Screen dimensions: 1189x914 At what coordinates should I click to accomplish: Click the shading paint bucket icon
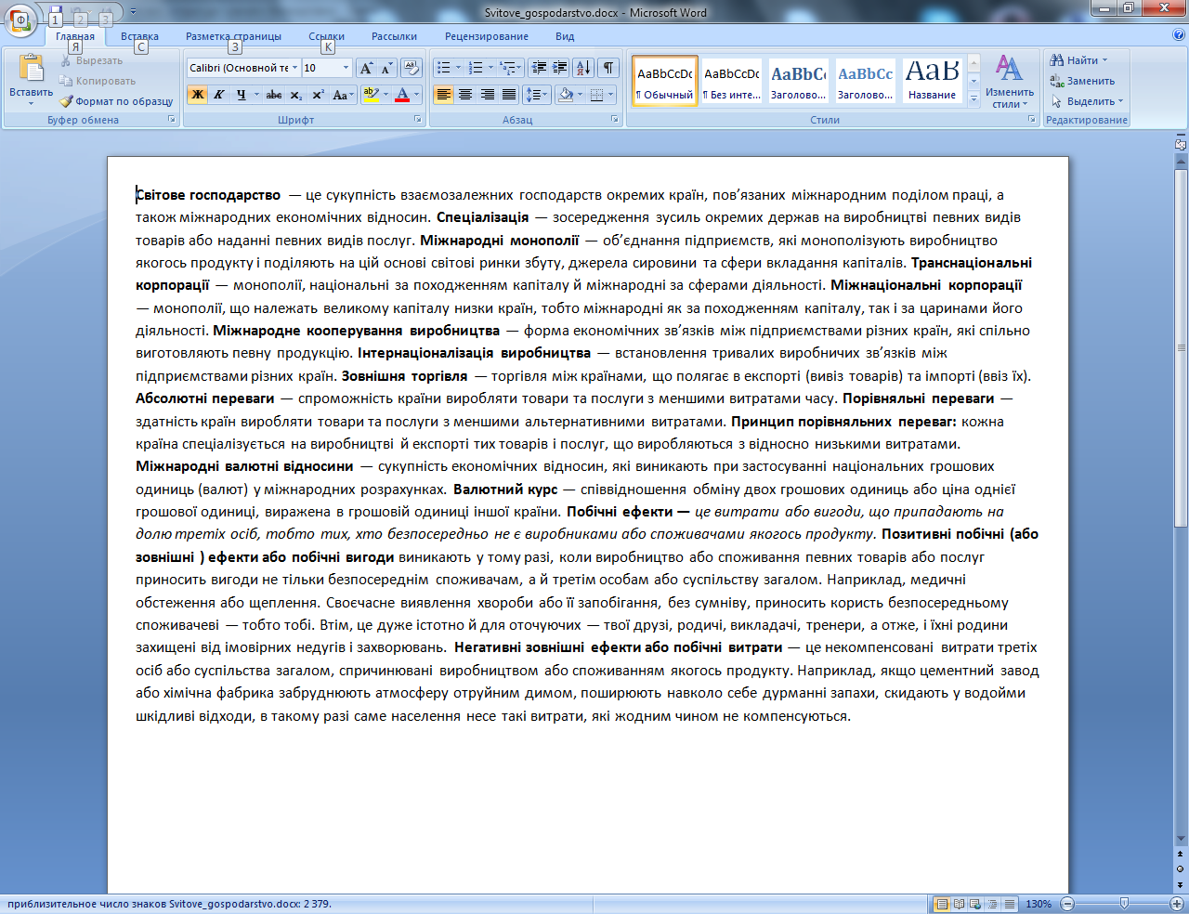[x=565, y=95]
